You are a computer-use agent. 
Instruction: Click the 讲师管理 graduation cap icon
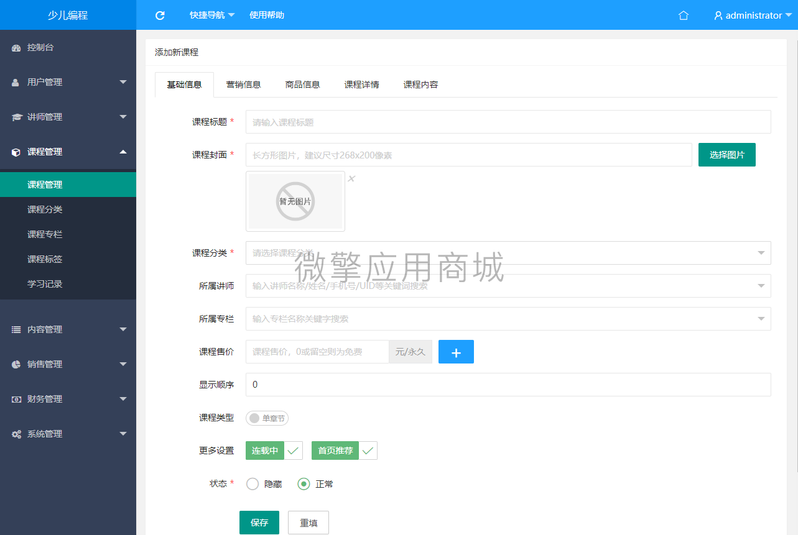click(17, 117)
